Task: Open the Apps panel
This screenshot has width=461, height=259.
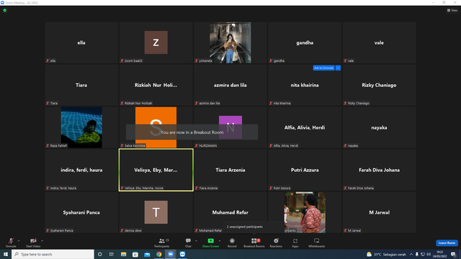Action: pos(295,242)
